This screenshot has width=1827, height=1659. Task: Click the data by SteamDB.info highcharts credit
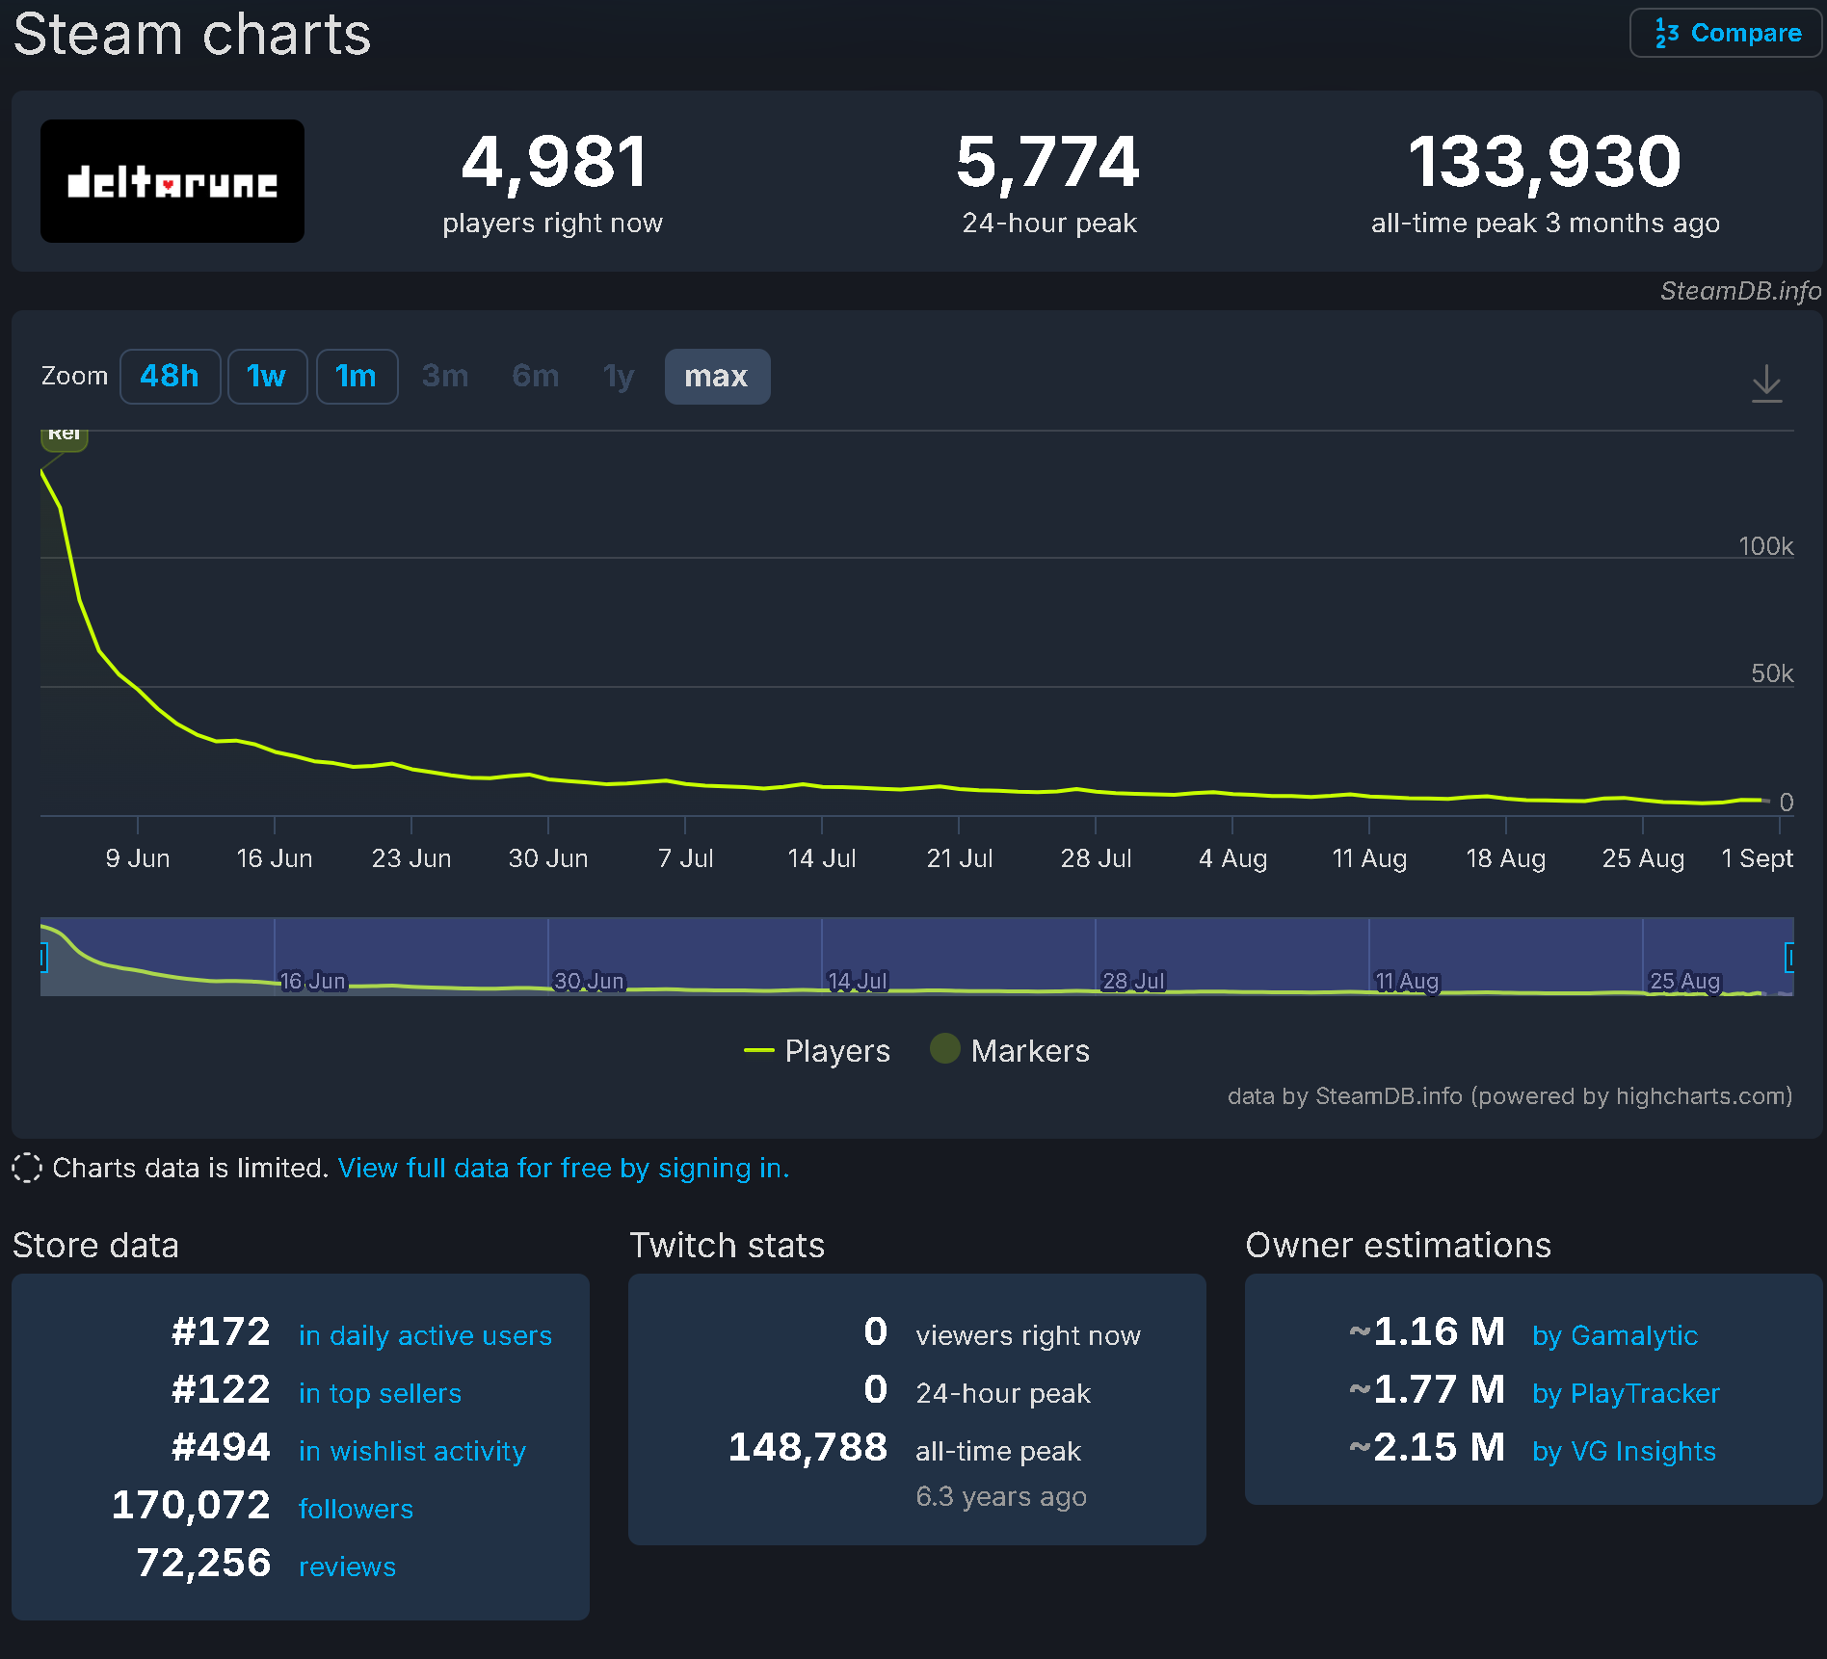click(x=1510, y=1096)
